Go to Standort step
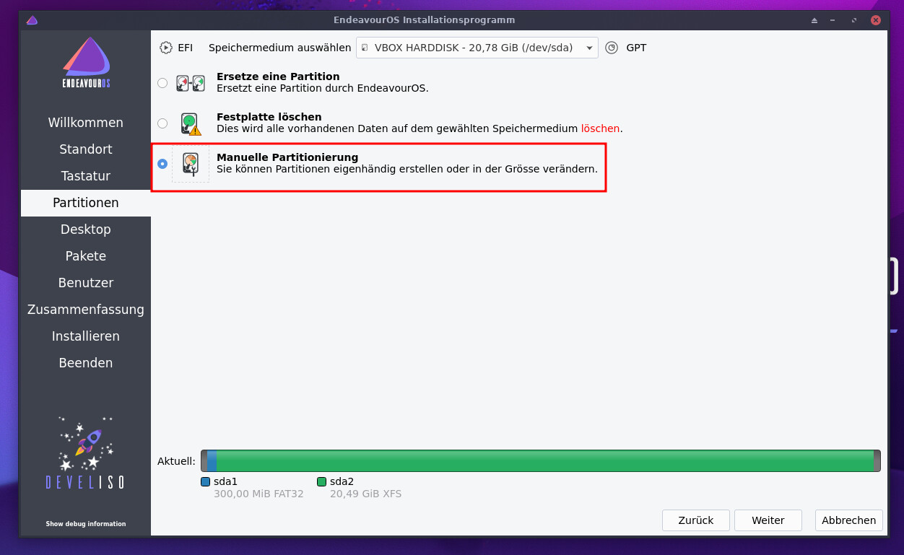 [x=86, y=149]
